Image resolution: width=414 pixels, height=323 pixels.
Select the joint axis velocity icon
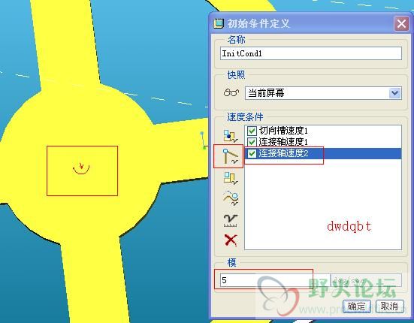[x=230, y=156]
